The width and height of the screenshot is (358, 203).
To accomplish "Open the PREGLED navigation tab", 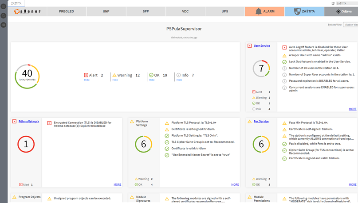I will pyautogui.click(x=67, y=11).
